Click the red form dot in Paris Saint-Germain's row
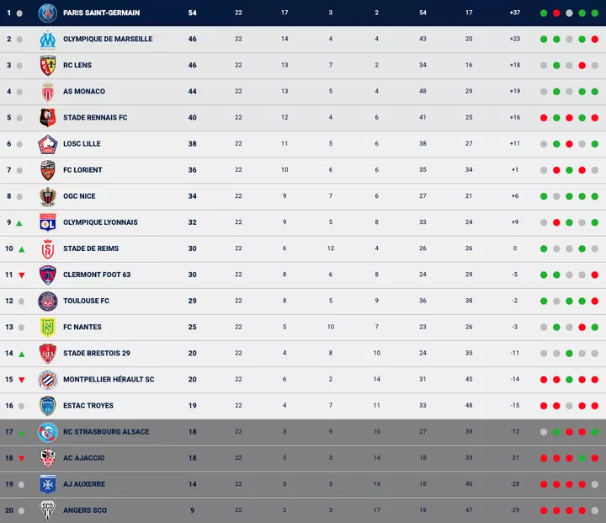Image resolution: width=606 pixels, height=523 pixels. [x=556, y=13]
